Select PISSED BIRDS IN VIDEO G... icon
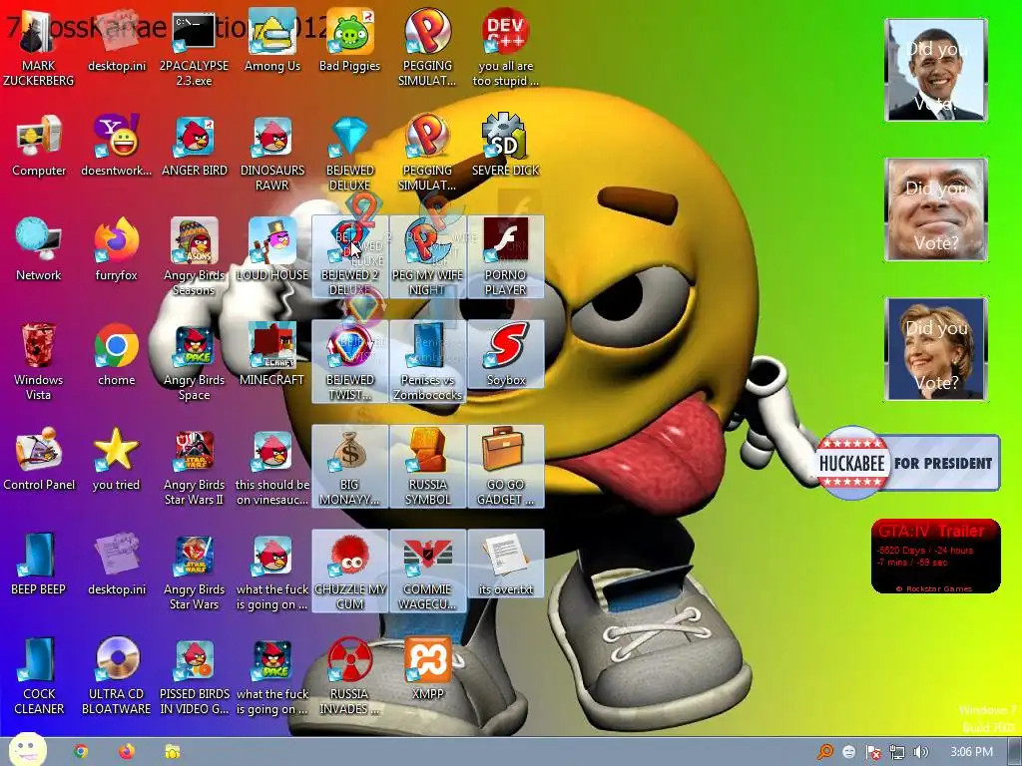This screenshot has width=1022, height=766. point(195,677)
